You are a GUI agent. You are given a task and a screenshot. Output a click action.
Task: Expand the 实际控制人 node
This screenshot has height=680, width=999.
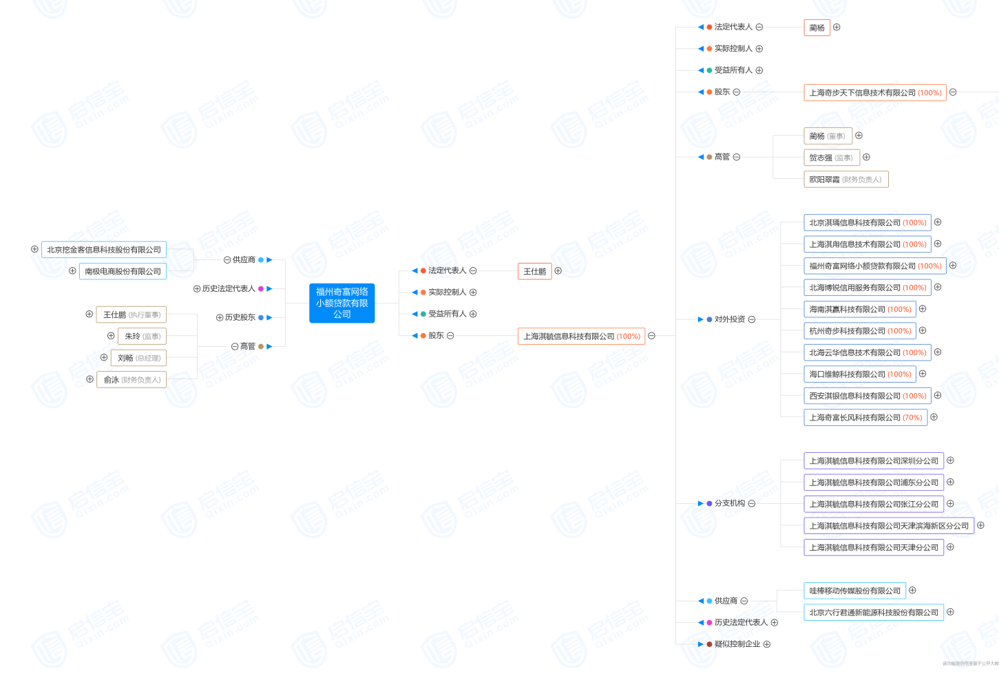pyautogui.click(x=473, y=292)
